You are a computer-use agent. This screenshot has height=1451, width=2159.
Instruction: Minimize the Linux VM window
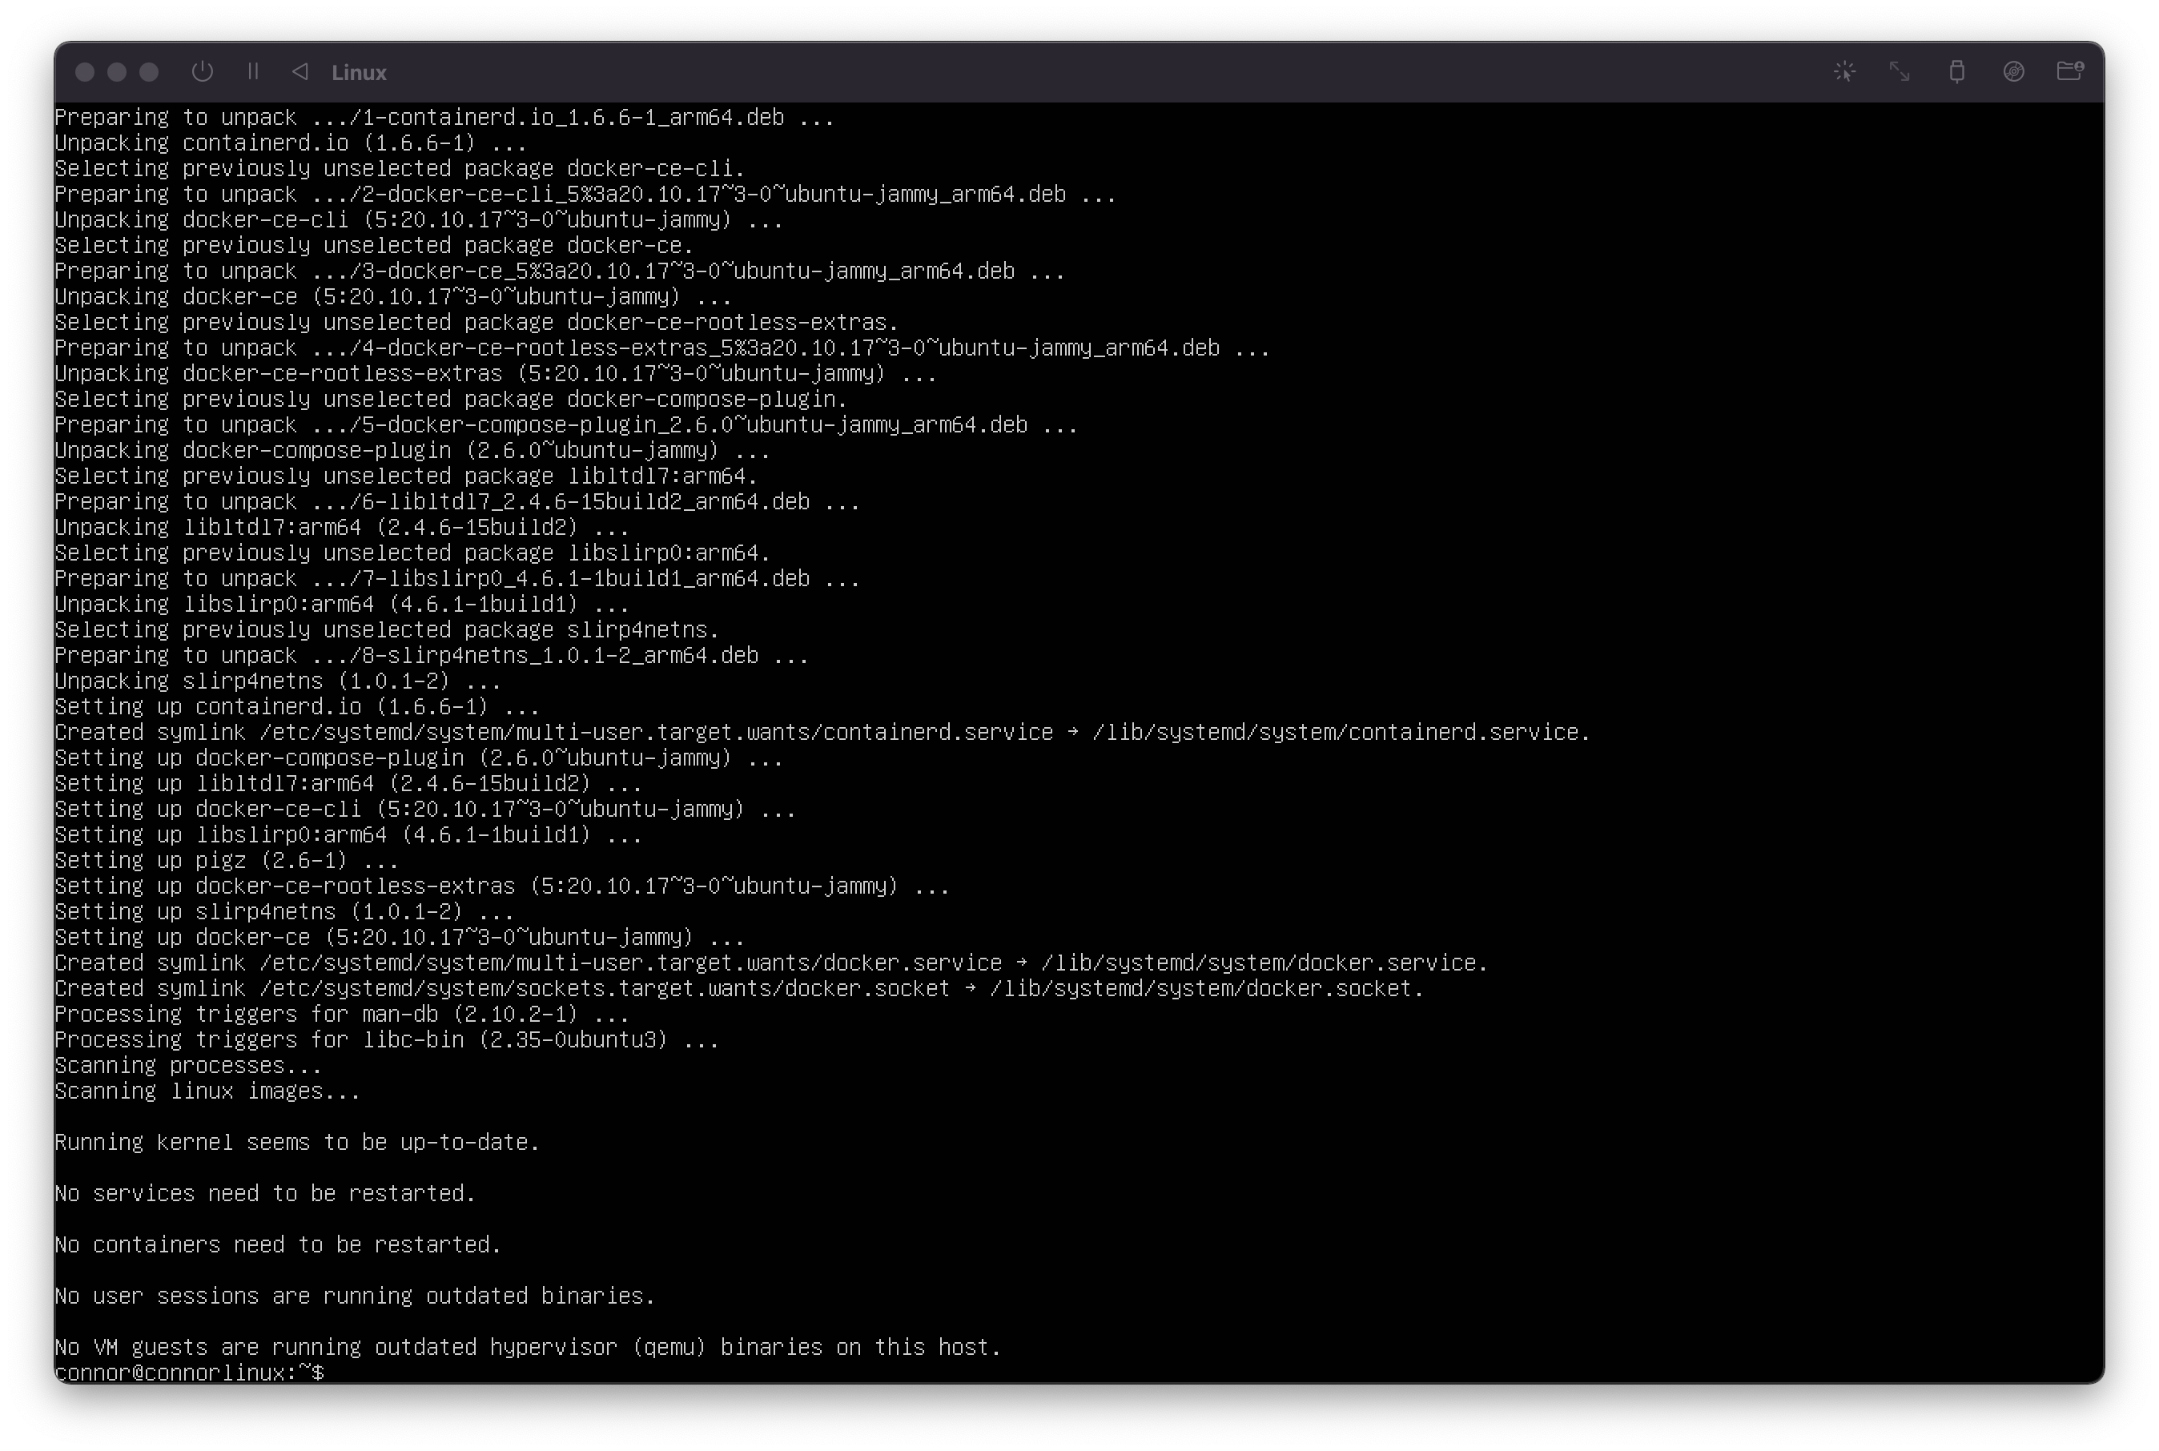click(x=117, y=72)
